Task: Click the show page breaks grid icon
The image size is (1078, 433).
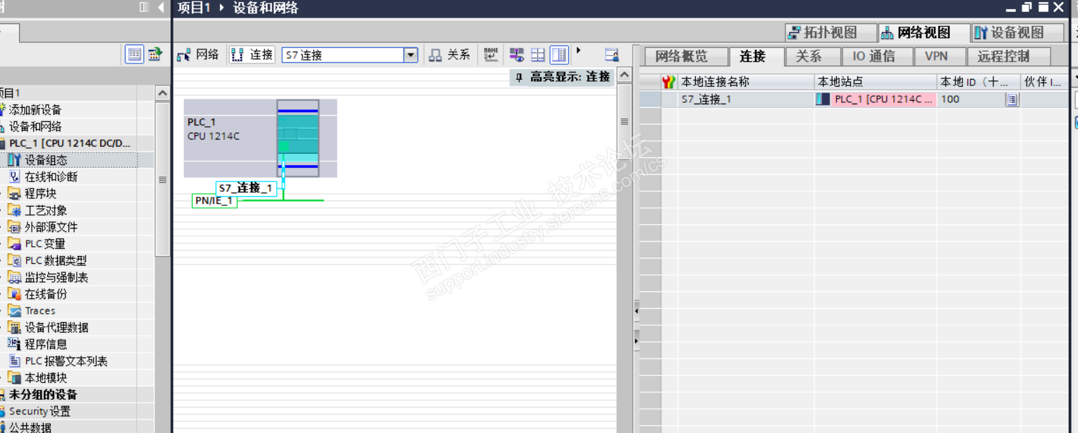Action: 538,54
